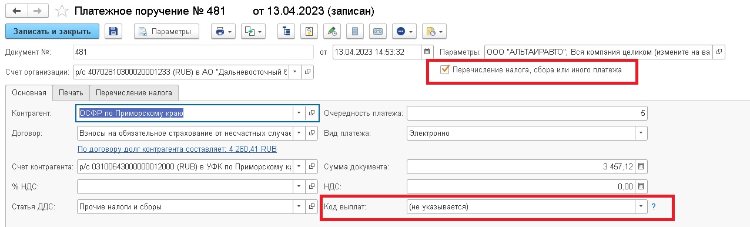
Task: Open the Параметры field's open-form icon
Action: 719,52
